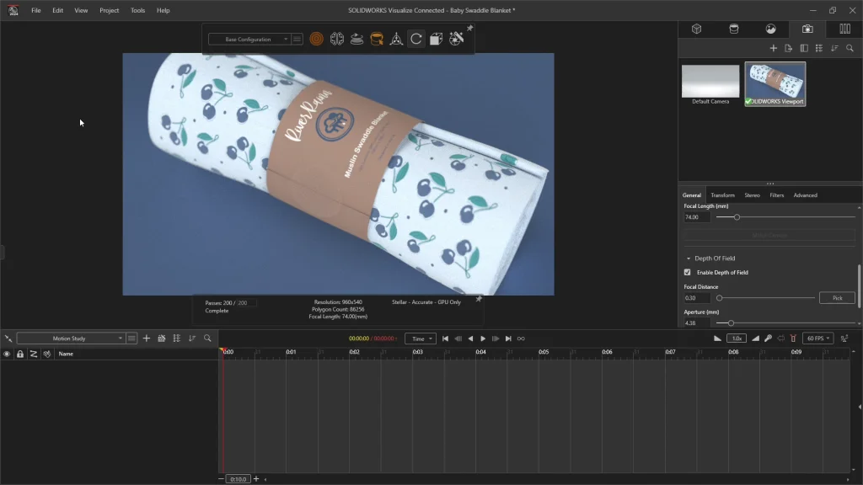Toggle the eye visibility column in timeline

click(7, 354)
